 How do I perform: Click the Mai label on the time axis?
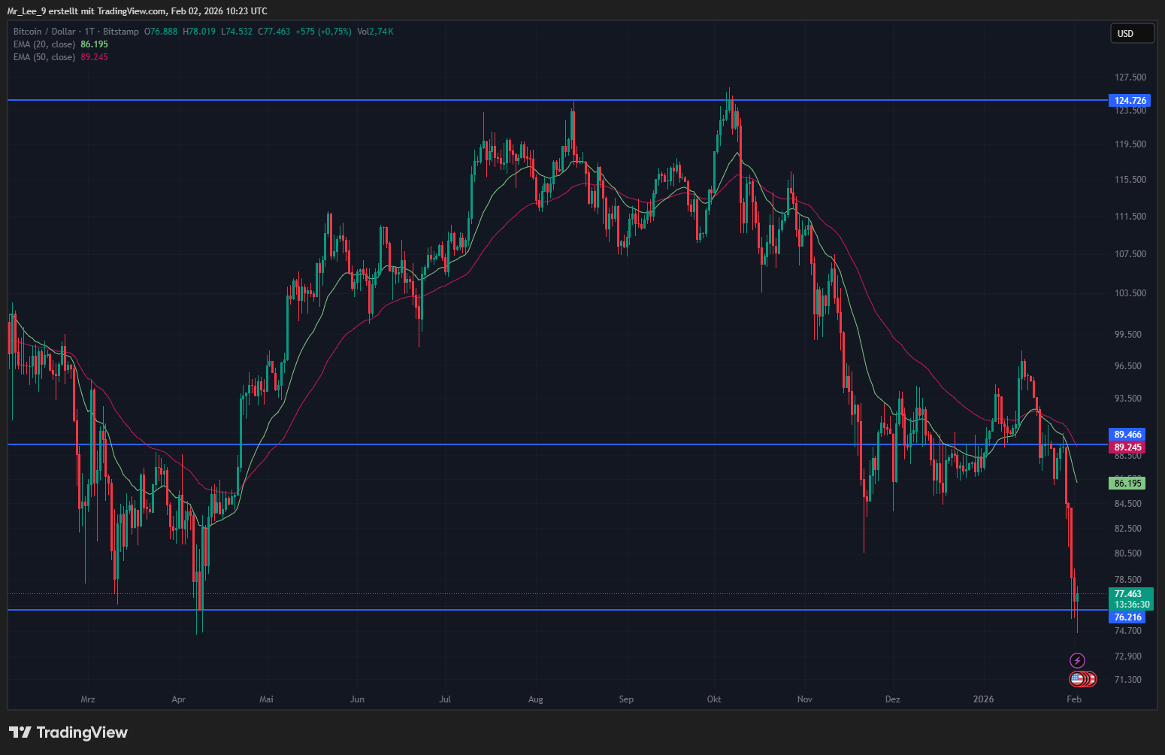(266, 699)
